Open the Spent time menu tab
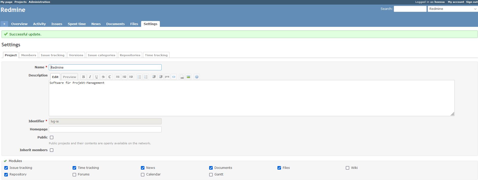This screenshot has height=181, width=478. tap(77, 24)
